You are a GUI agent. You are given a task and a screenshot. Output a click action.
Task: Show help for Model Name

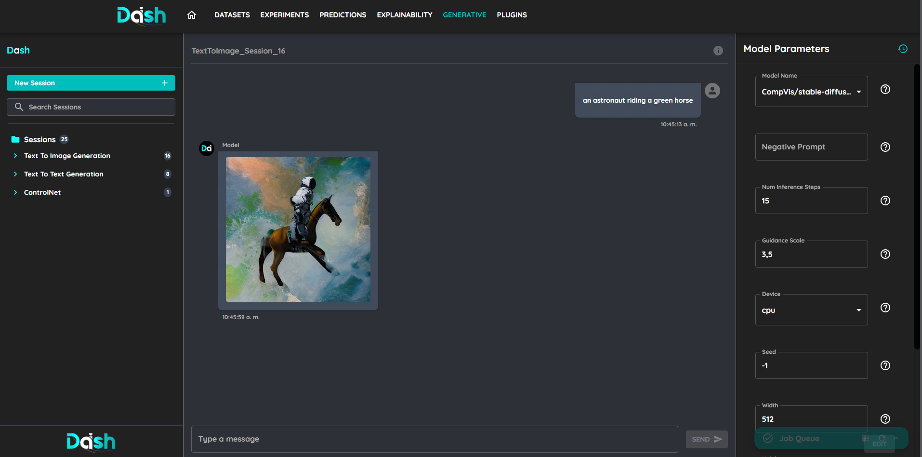885,89
